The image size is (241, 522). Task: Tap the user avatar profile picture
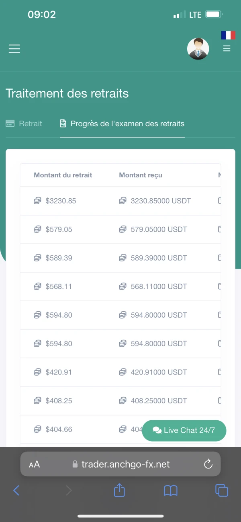pyautogui.click(x=198, y=49)
